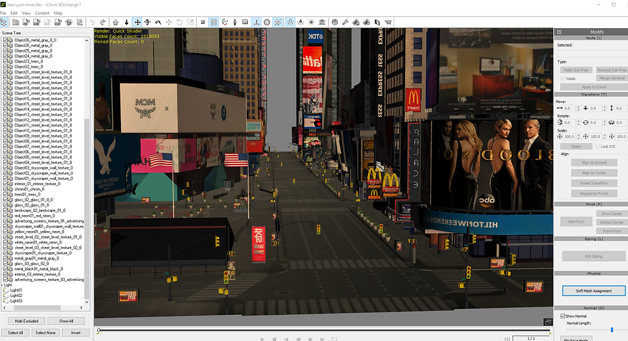Image resolution: width=628 pixels, height=341 pixels.
Task: Collapse the Transform (T) section header
Action: (x=591, y=95)
